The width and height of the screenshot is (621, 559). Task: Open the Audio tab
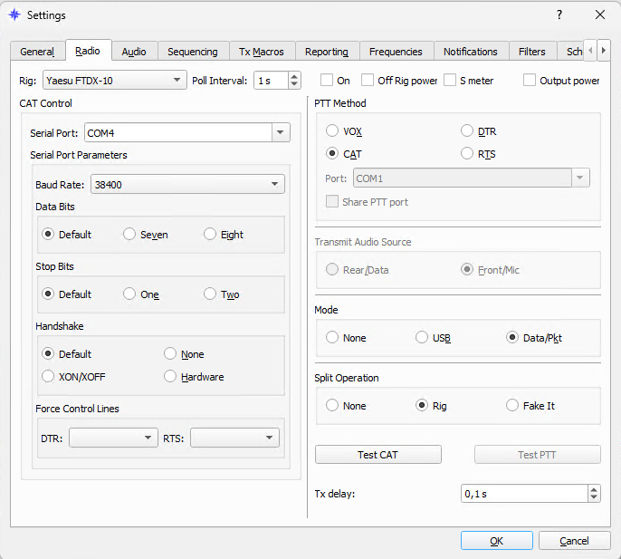[134, 52]
